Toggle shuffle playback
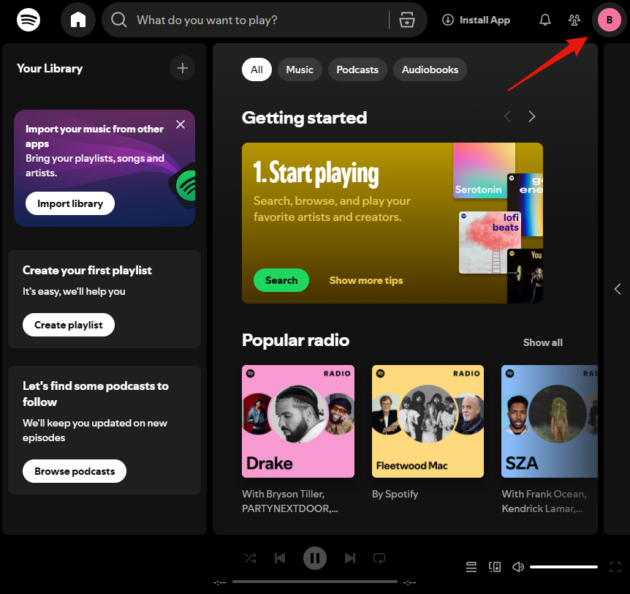Viewport: 630px width, 594px height. tap(250, 558)
